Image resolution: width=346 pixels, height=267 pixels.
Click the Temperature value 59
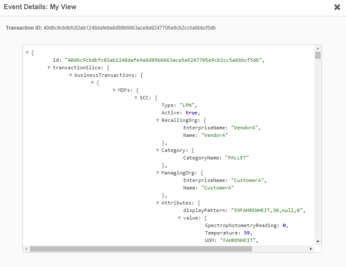247,233
